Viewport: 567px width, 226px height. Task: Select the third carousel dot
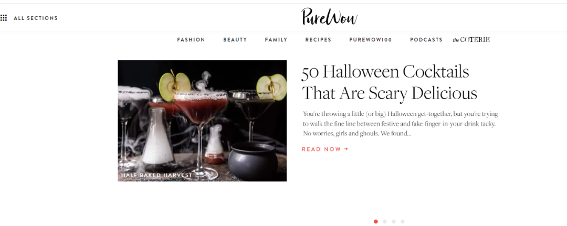point(394,221)
